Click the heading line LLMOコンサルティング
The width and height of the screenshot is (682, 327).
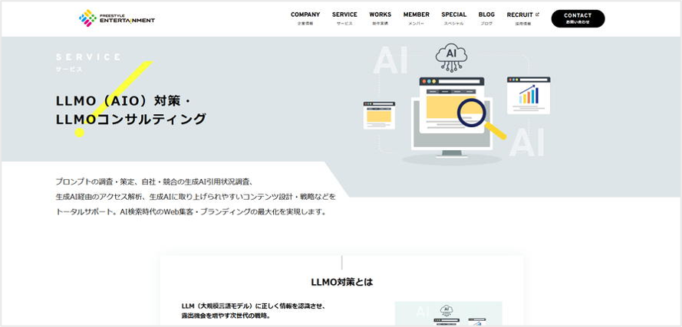point(131,119)
